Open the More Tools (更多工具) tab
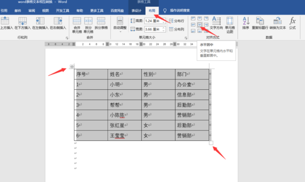The width and height of the screenshot is (305, 182). tap(97, 10)
